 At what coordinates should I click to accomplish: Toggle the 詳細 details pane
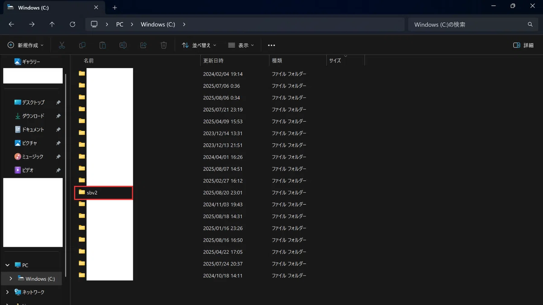[524, 45]
